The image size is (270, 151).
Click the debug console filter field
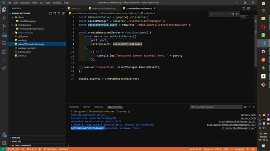pyautogui.click(x=216, y=107)
